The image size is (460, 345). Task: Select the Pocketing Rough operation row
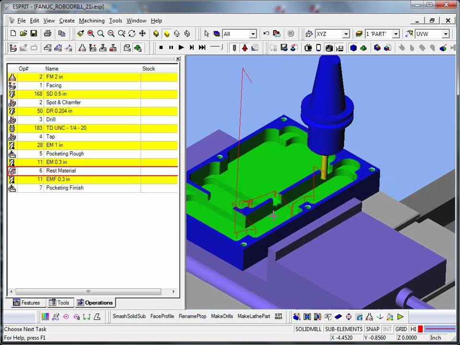tap(65, 154)
